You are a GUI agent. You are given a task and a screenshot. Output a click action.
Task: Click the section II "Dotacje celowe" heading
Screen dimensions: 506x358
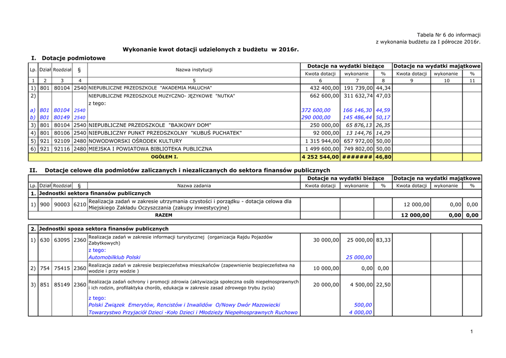tap(179, 170)
